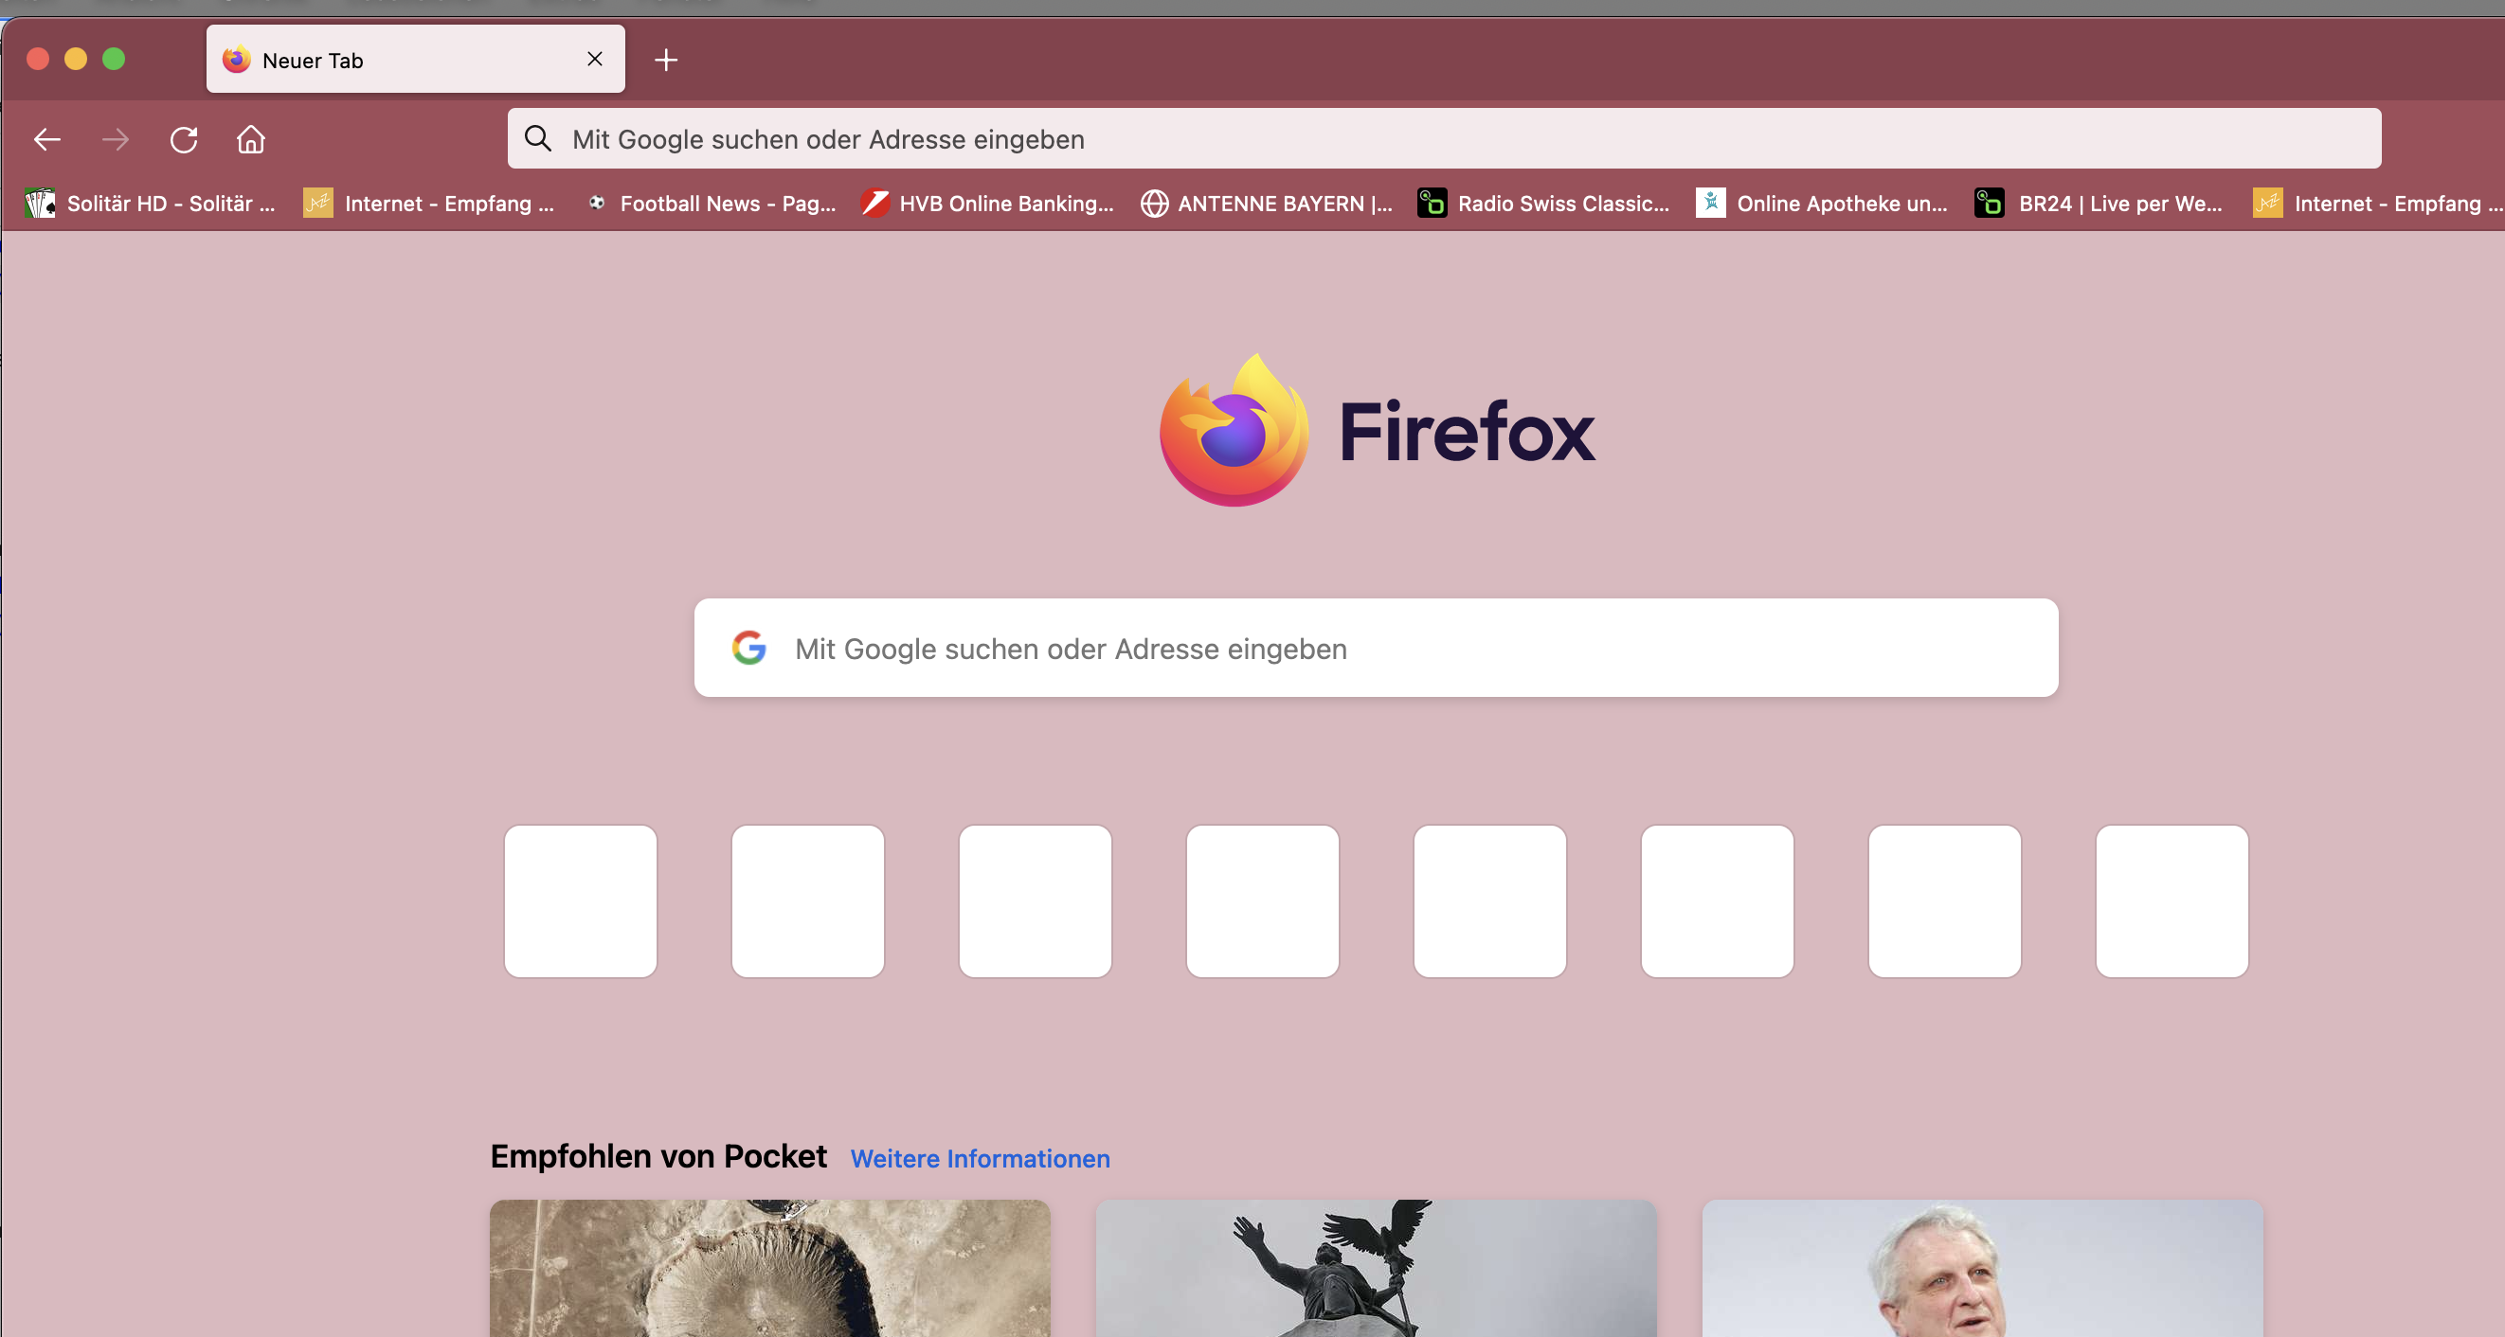Click the Firefox logo on the page
Image resolution: width=2505 pixels, height=1337 pixels.
point(1234,431)
